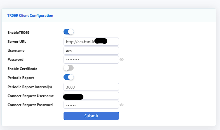The width and height of the screenshot is (220, 130).
Task: Select the Server URL label
Action: coord(17,41)
